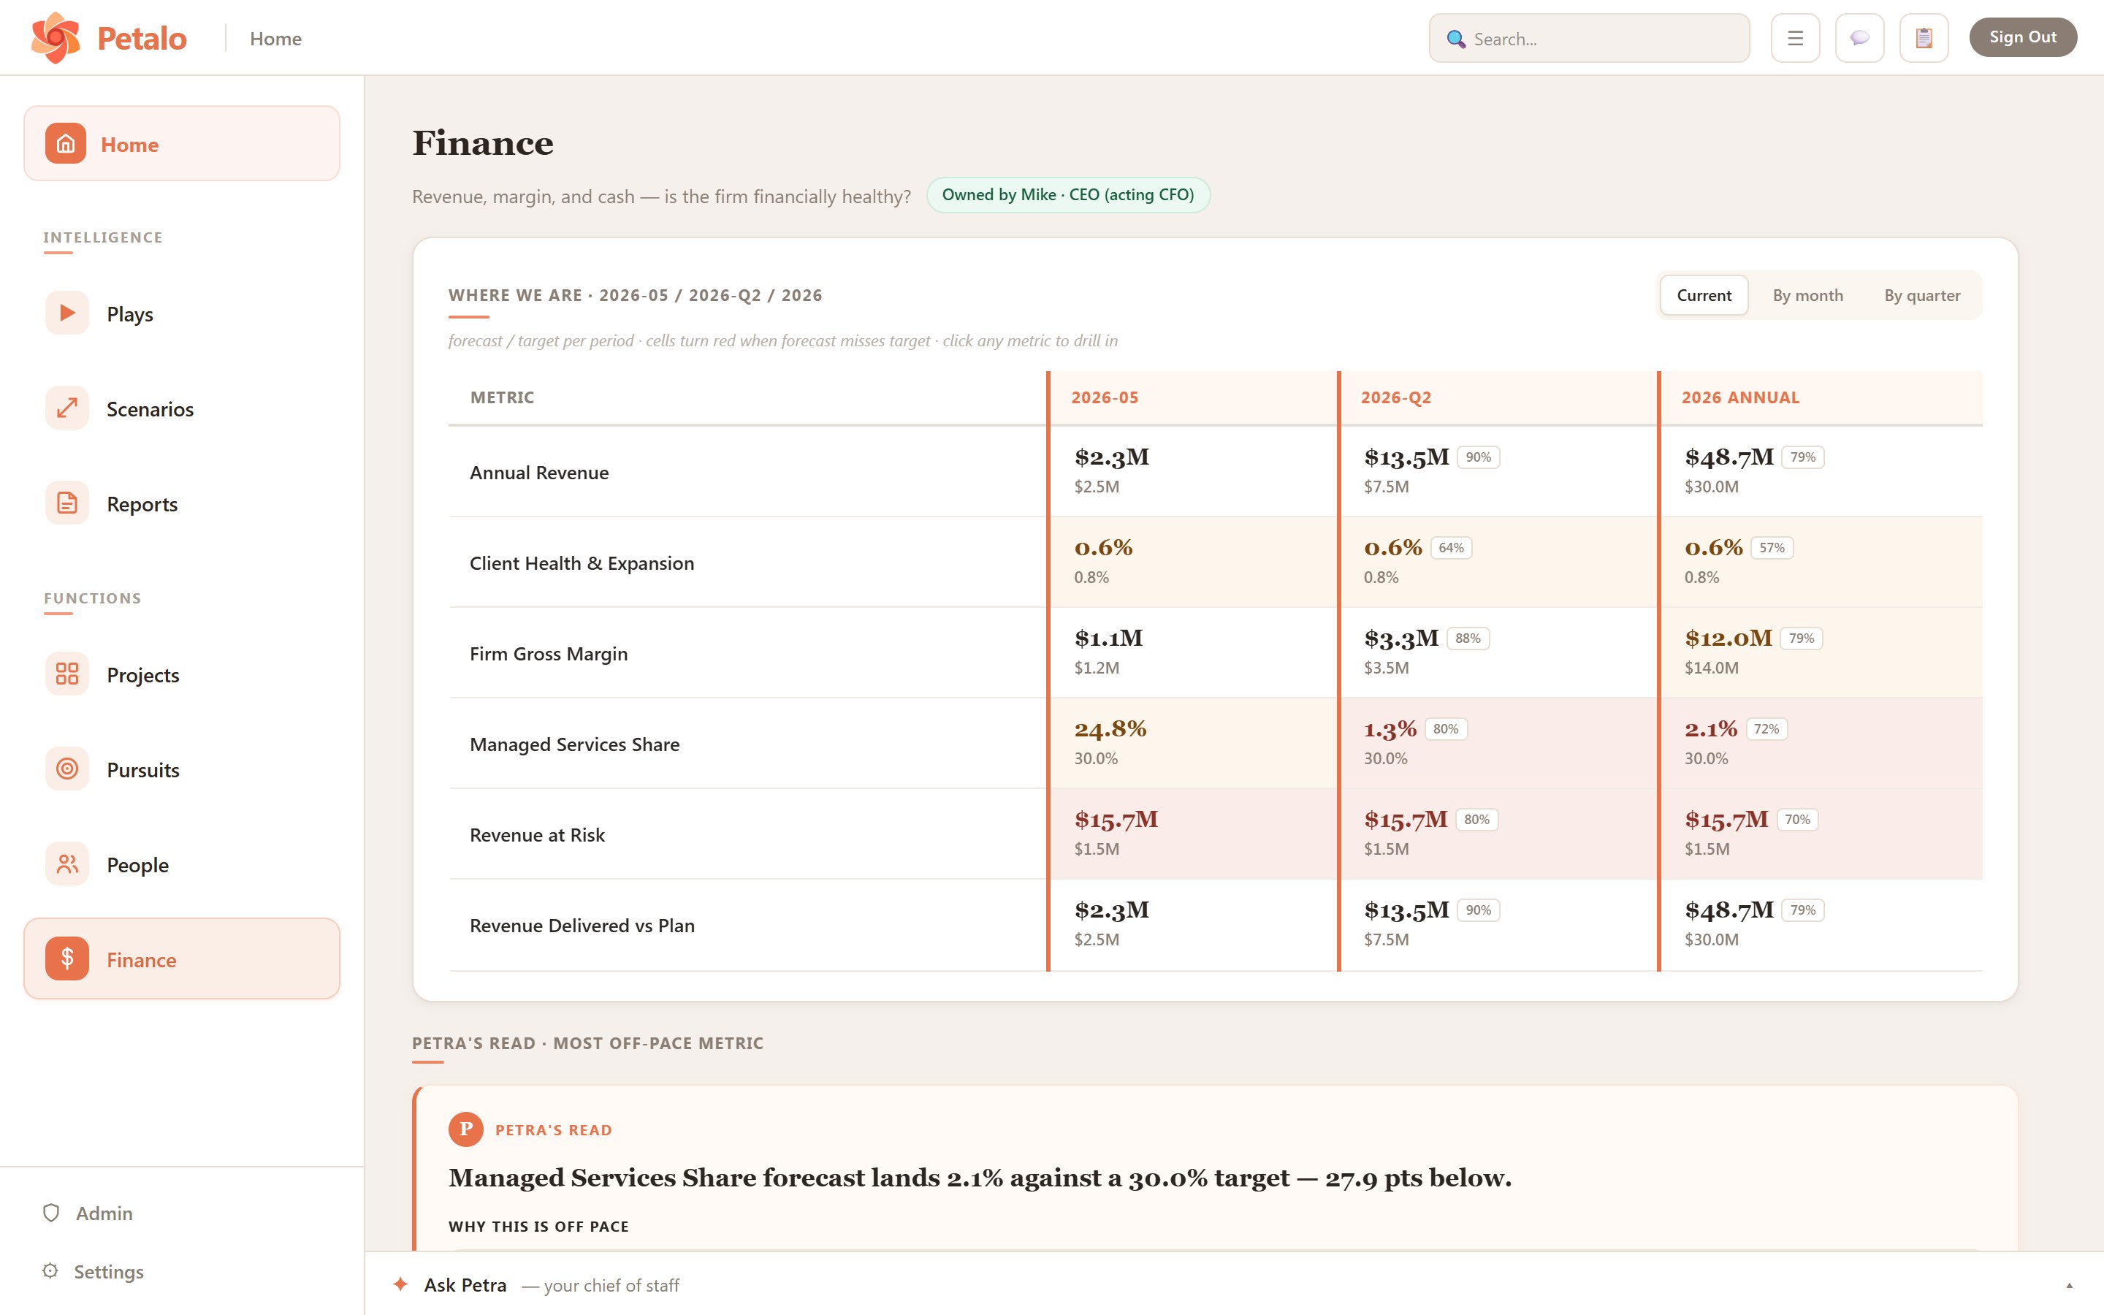The height and width of the screenshot is (1315, 2104).
Task: Click WHY THIS IS OFF PACE heading
Action: [538, 1227]
